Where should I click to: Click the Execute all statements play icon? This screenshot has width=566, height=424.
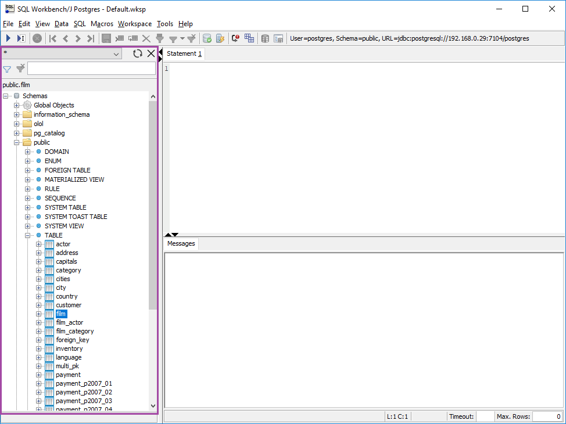pyautogui.click(x=8, y=38)
